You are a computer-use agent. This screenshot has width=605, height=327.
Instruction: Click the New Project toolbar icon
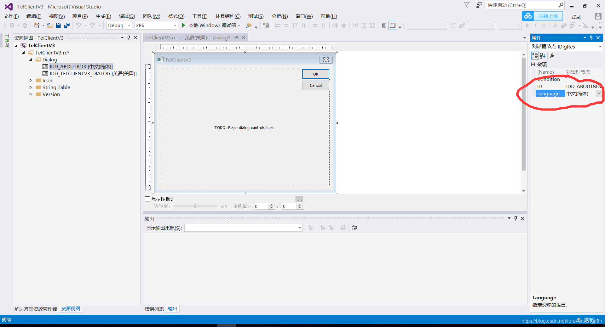(37, 25)
